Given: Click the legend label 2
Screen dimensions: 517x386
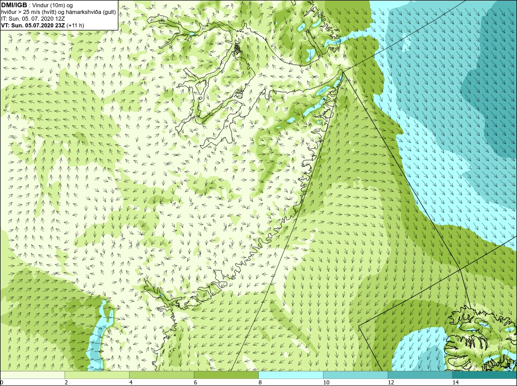Looking at the screenshot, I should coord(66,382).
